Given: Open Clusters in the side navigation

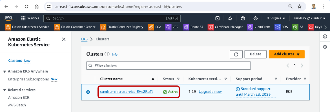Looking at the screenshot, I should click(15, 60).
